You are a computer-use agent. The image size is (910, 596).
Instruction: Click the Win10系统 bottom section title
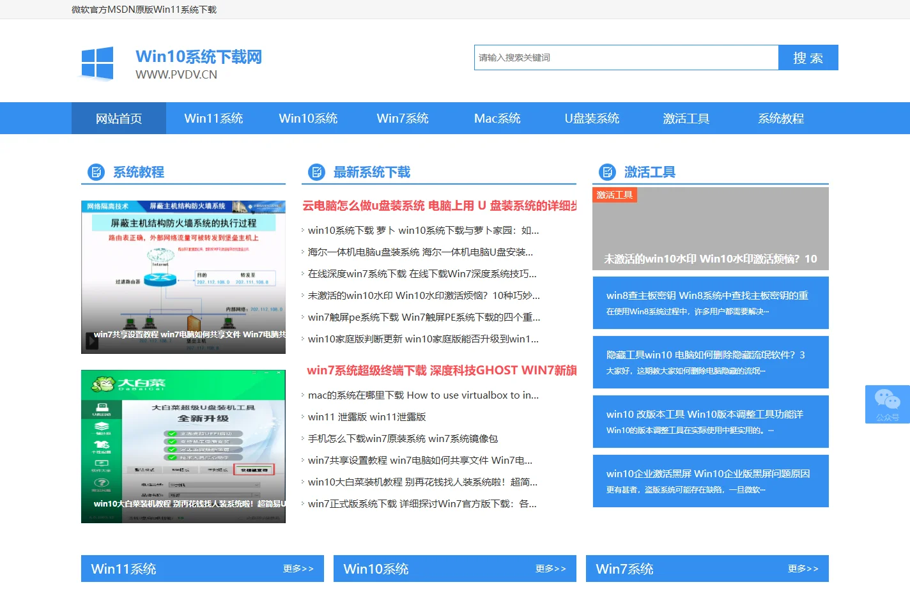click(376, 569)
